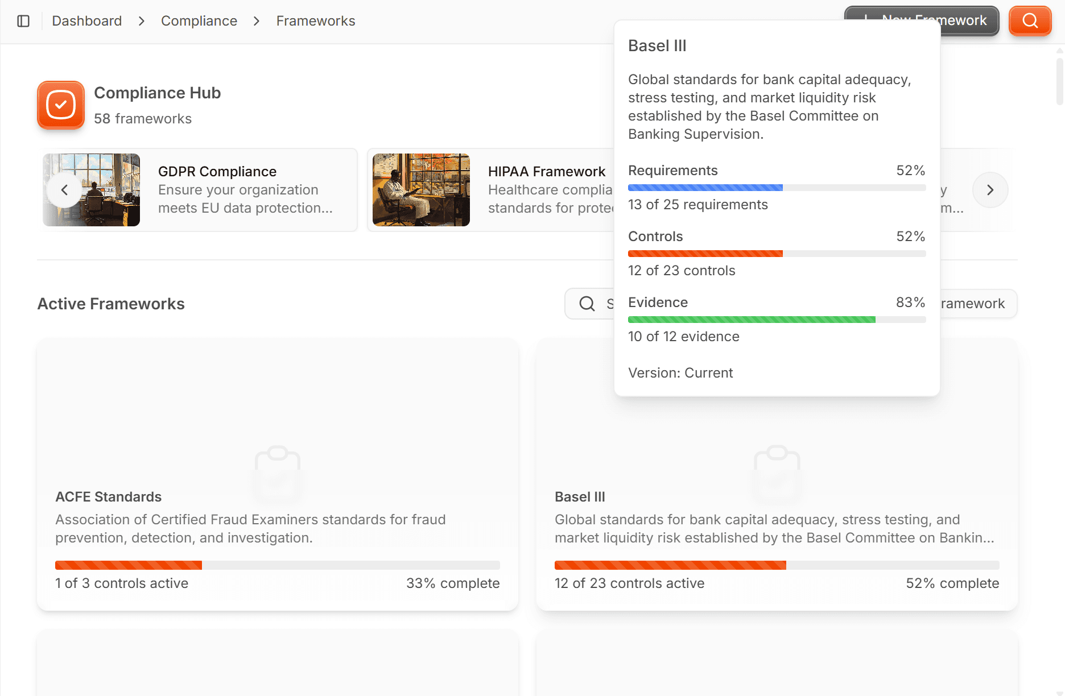
Task: Open the Dashboard breadcrumb item
Action: click(x=86, y=20)
